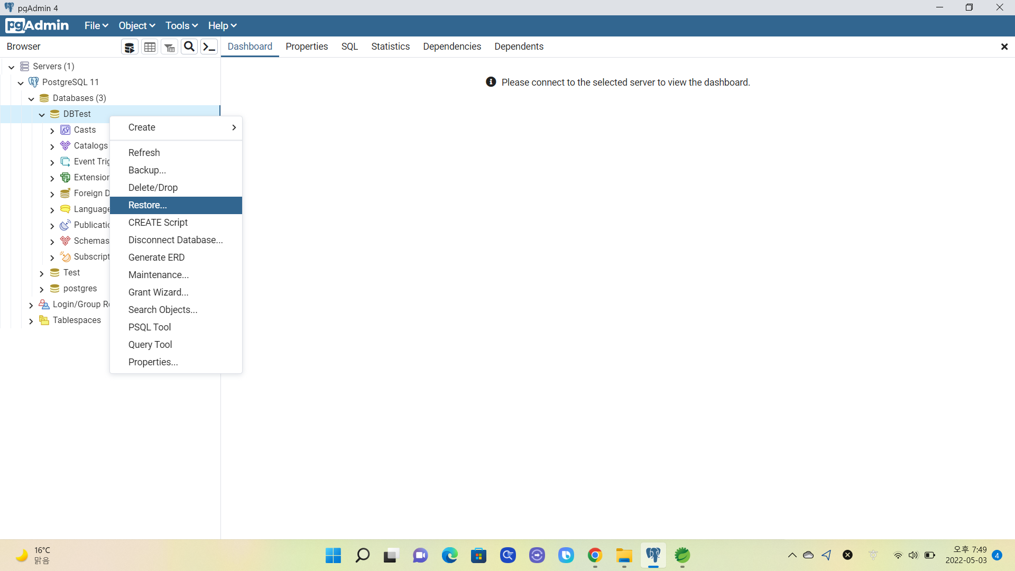Switch to the SQL tab

[x=349, y=47]
